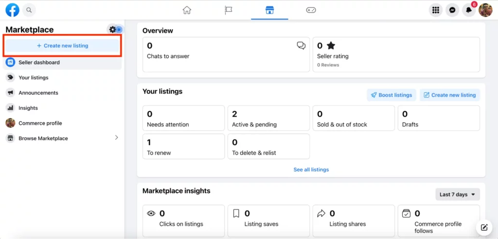Go to the Home tab icon

[187, 10]
